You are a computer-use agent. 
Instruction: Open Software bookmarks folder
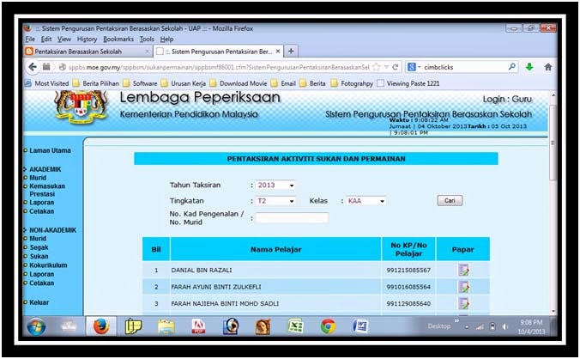[x=140, y=83]
